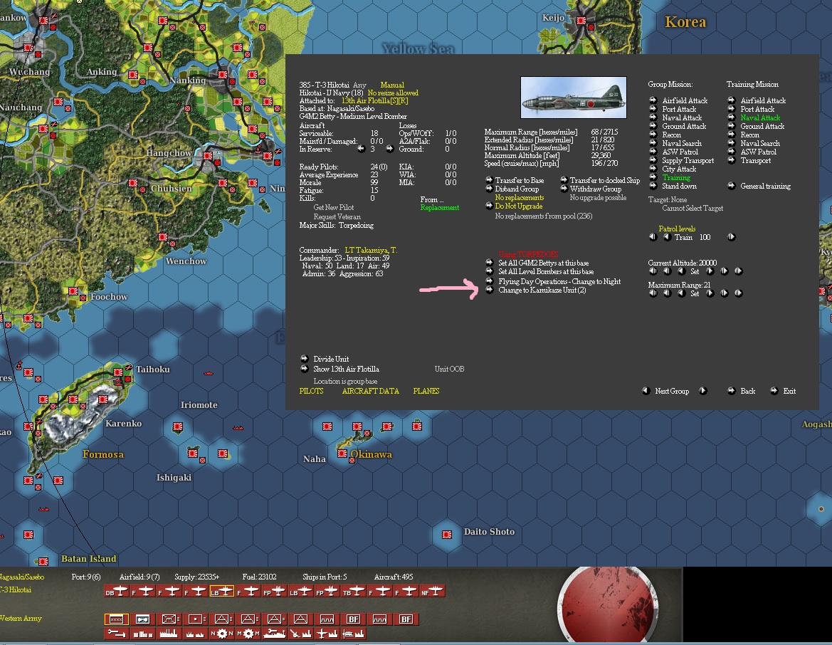Viewport: 832px width, 645px height.
Task: Select the NF night fighter group icon
Action: [433, 592]
